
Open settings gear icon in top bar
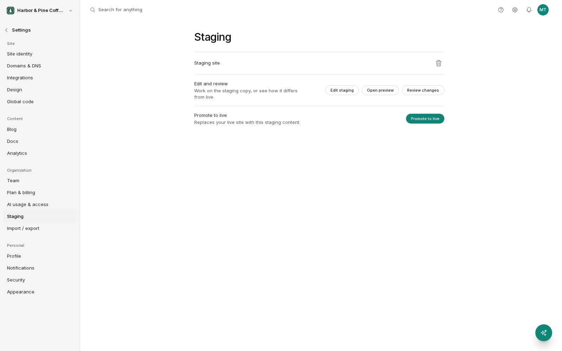click(x=515, y=10)
